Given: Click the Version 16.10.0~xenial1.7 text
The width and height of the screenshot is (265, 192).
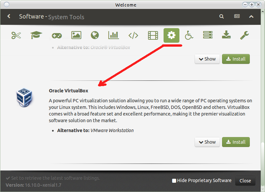Looking at the screenshot, I should click(x=33, y=185).
